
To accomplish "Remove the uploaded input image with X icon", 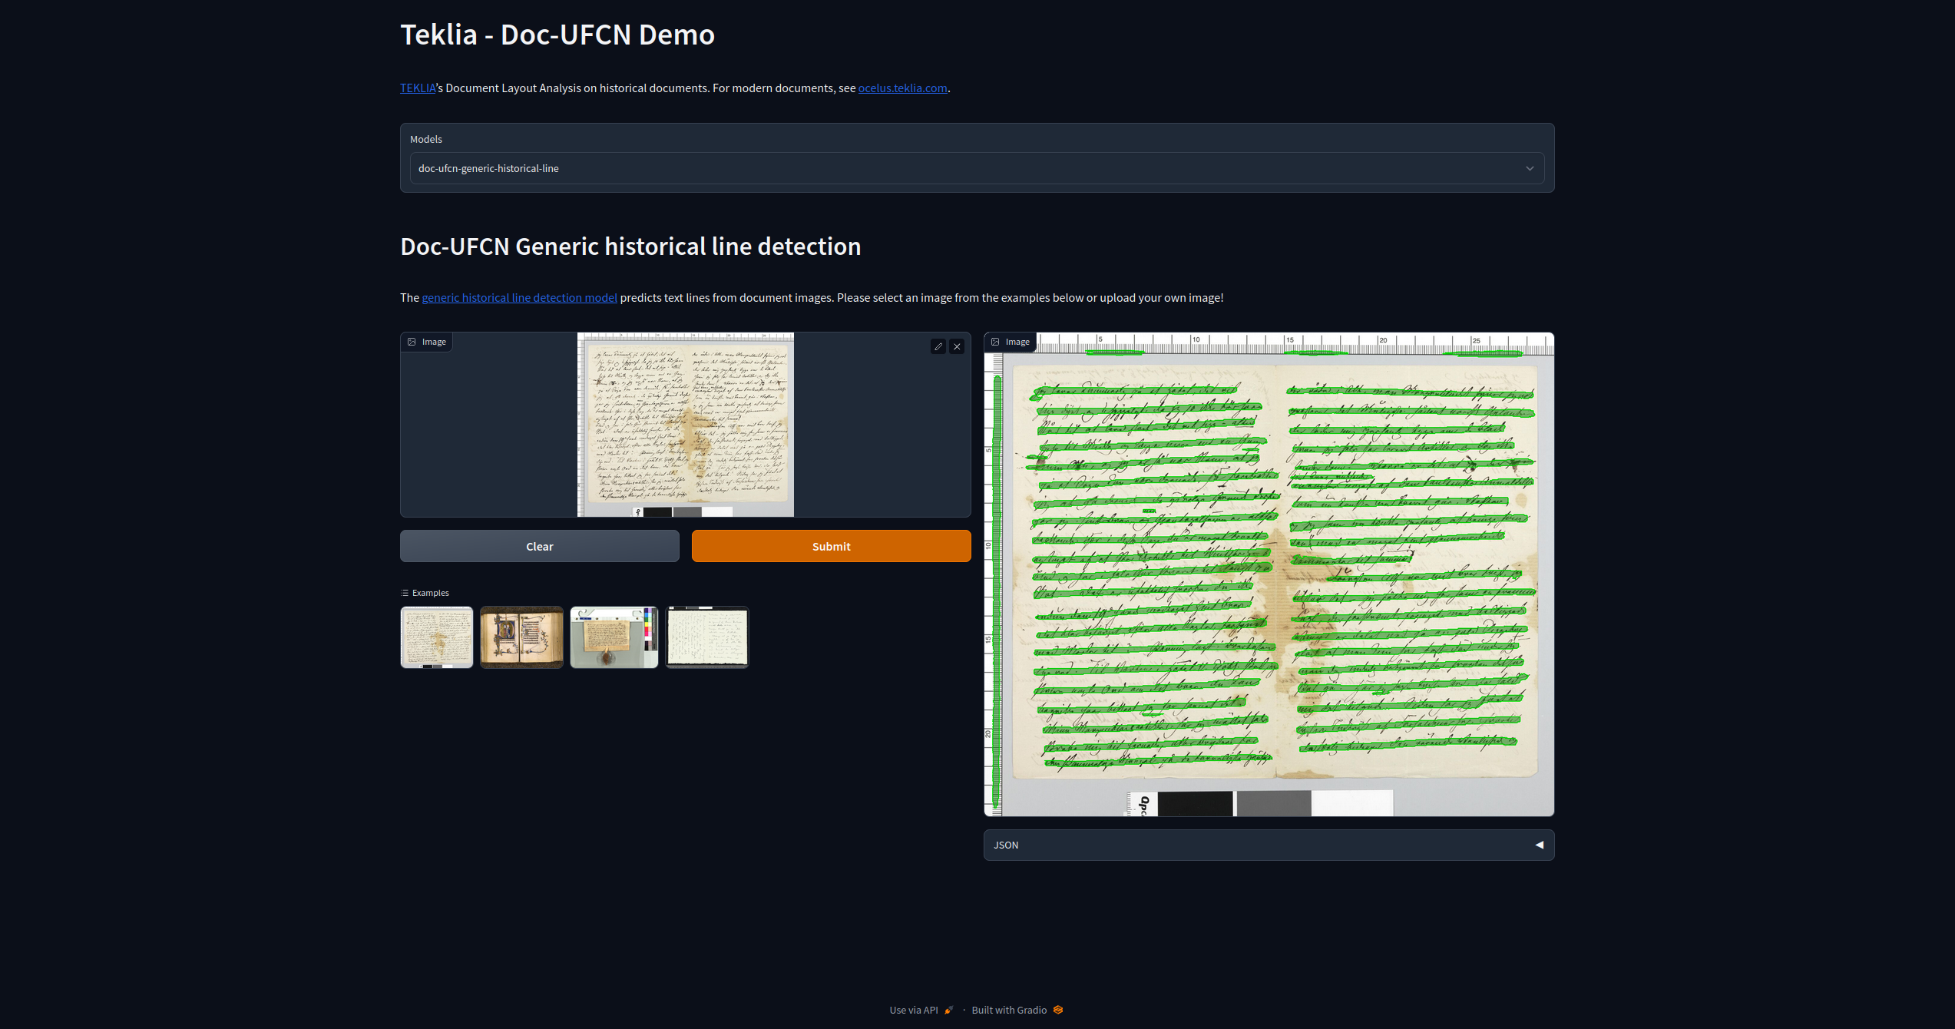I will 957,346.
